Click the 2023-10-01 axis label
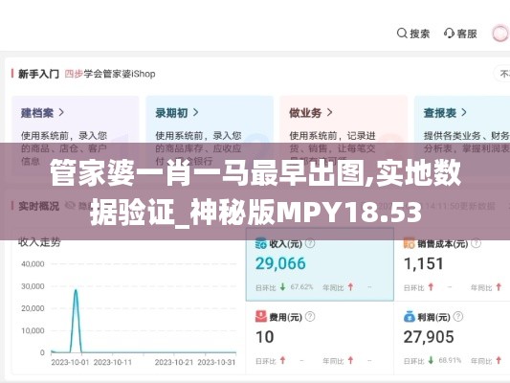 (x=70, y=362)
